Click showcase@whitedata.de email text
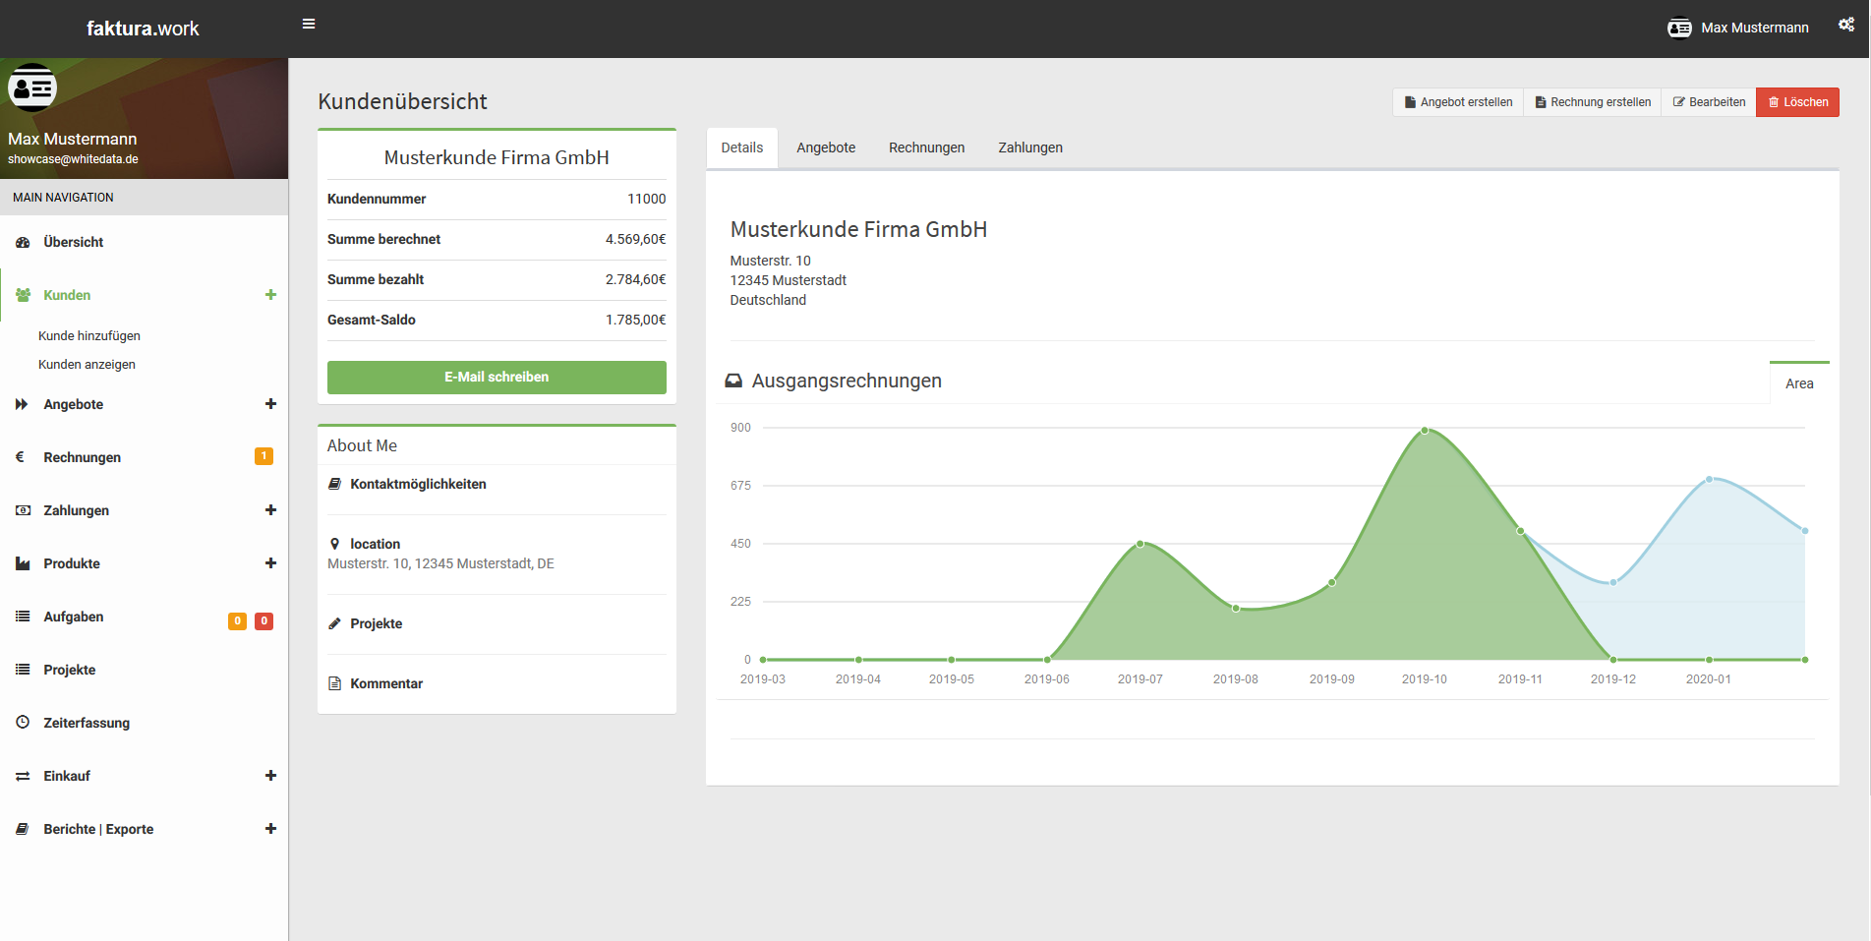 (x=73, y=159)
